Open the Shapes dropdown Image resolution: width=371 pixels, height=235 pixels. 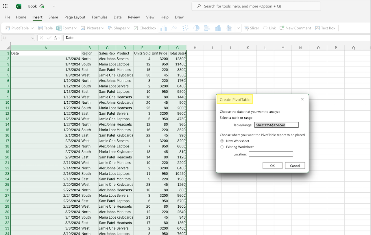[119, 28]
